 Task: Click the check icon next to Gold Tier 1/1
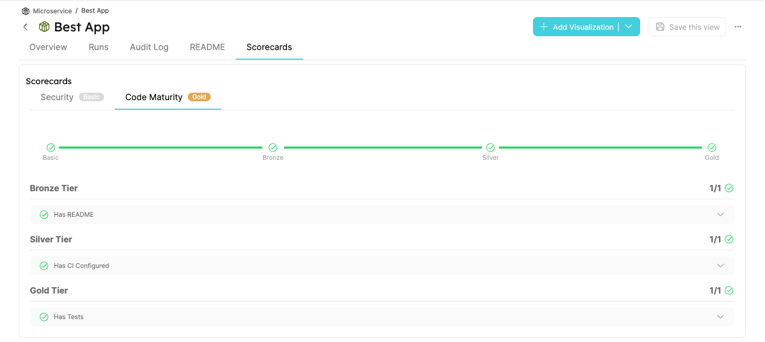pos(729,290)
